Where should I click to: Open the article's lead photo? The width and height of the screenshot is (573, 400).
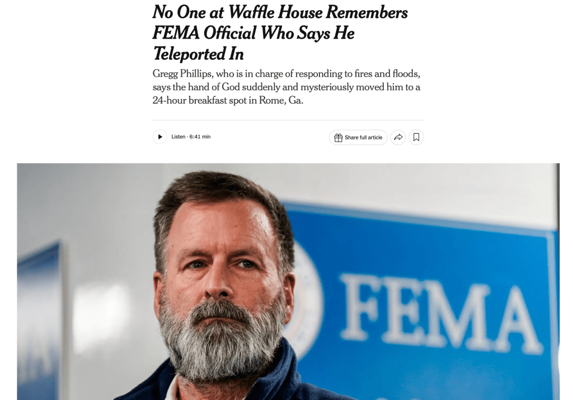(288, 281)
